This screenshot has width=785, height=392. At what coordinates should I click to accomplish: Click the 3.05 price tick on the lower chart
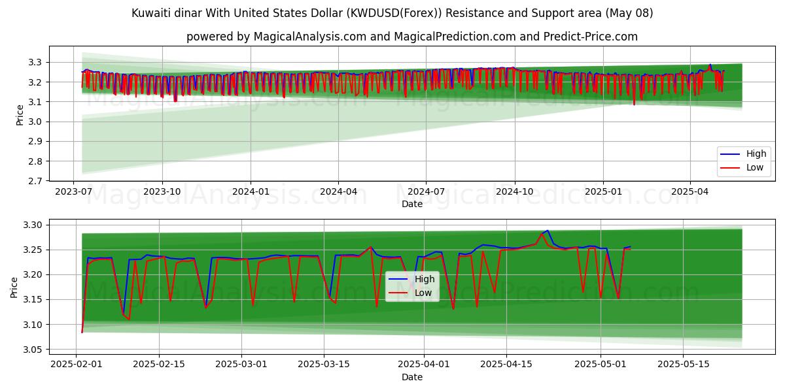[34, 350]
